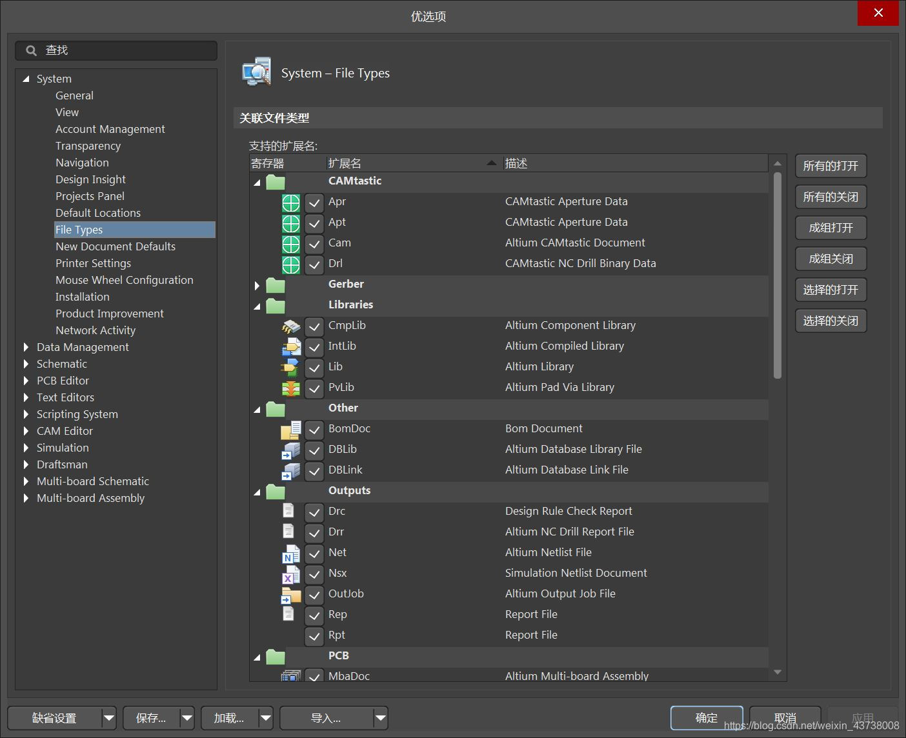This screenshot has height=738, width=906.
Task: Cancel with the 取消 button
Action: [x=785, y=718]
